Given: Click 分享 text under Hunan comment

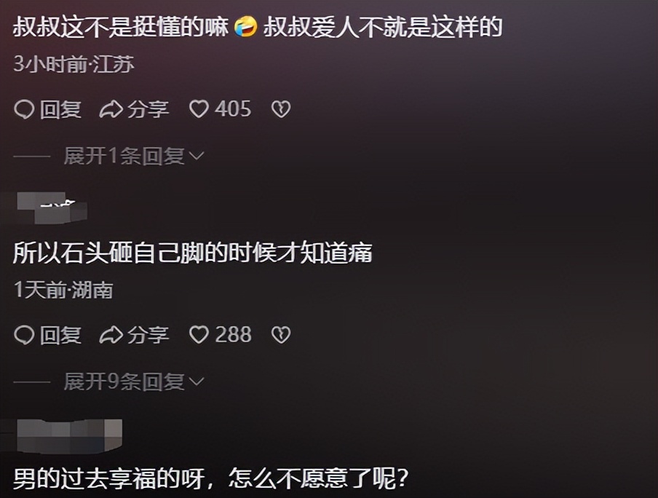Looking at the screenshot, I should [x=148, y=336].
